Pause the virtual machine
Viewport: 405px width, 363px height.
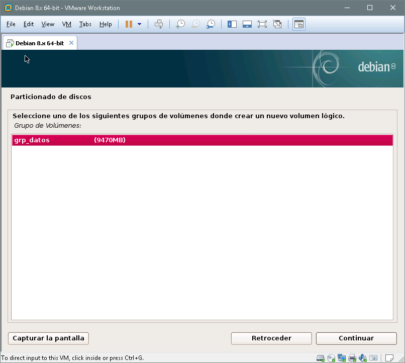tap(129, 24)
